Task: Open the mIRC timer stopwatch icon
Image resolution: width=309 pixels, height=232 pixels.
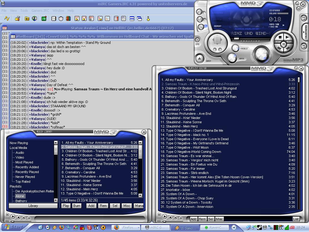Action: point(61,18)
